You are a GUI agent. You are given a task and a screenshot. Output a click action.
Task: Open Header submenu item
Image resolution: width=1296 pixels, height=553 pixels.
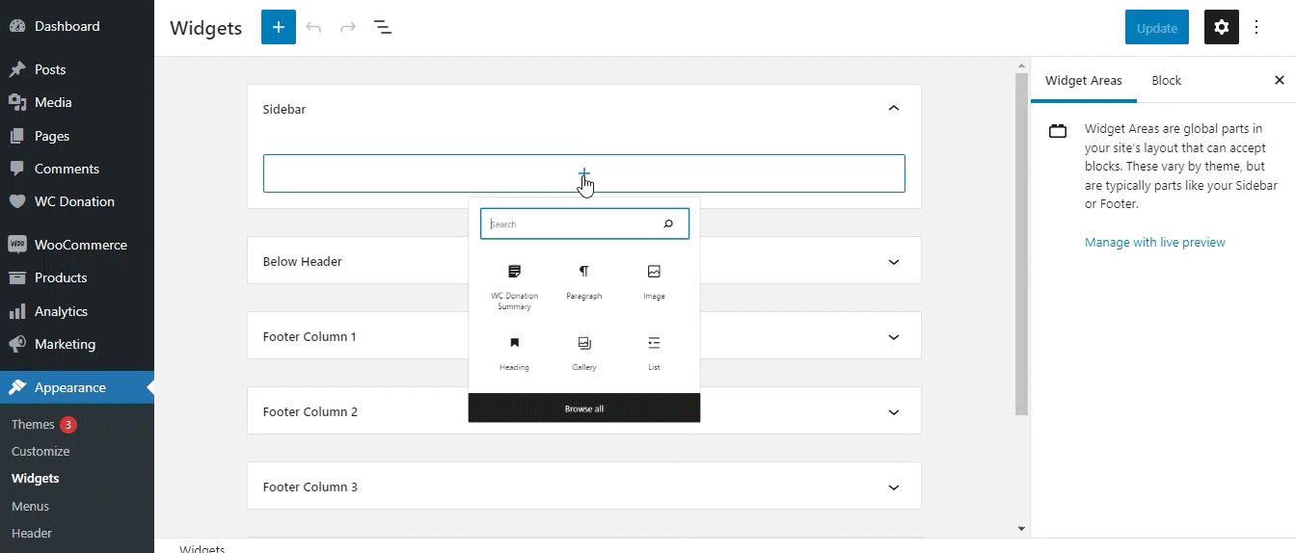pos(32,533)
